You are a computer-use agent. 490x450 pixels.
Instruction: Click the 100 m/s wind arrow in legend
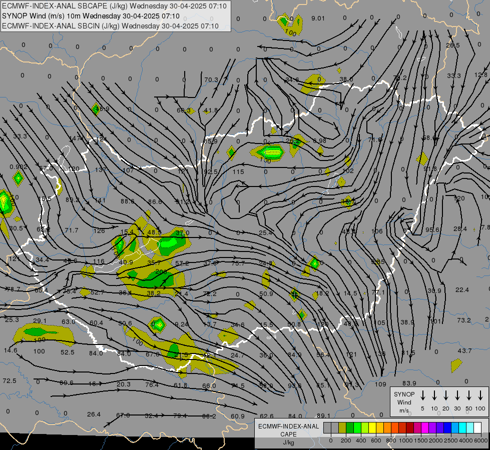[x=480, y=395]
